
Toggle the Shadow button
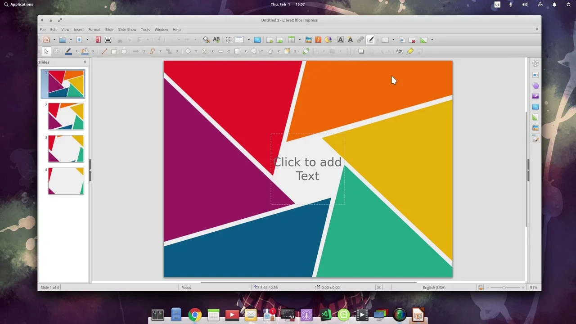click(361, 52)
